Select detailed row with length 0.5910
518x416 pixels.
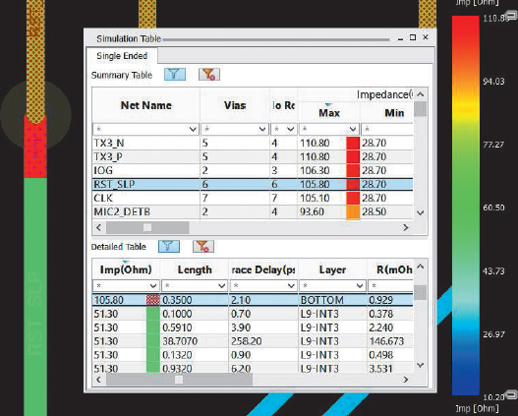click(253, 327)
